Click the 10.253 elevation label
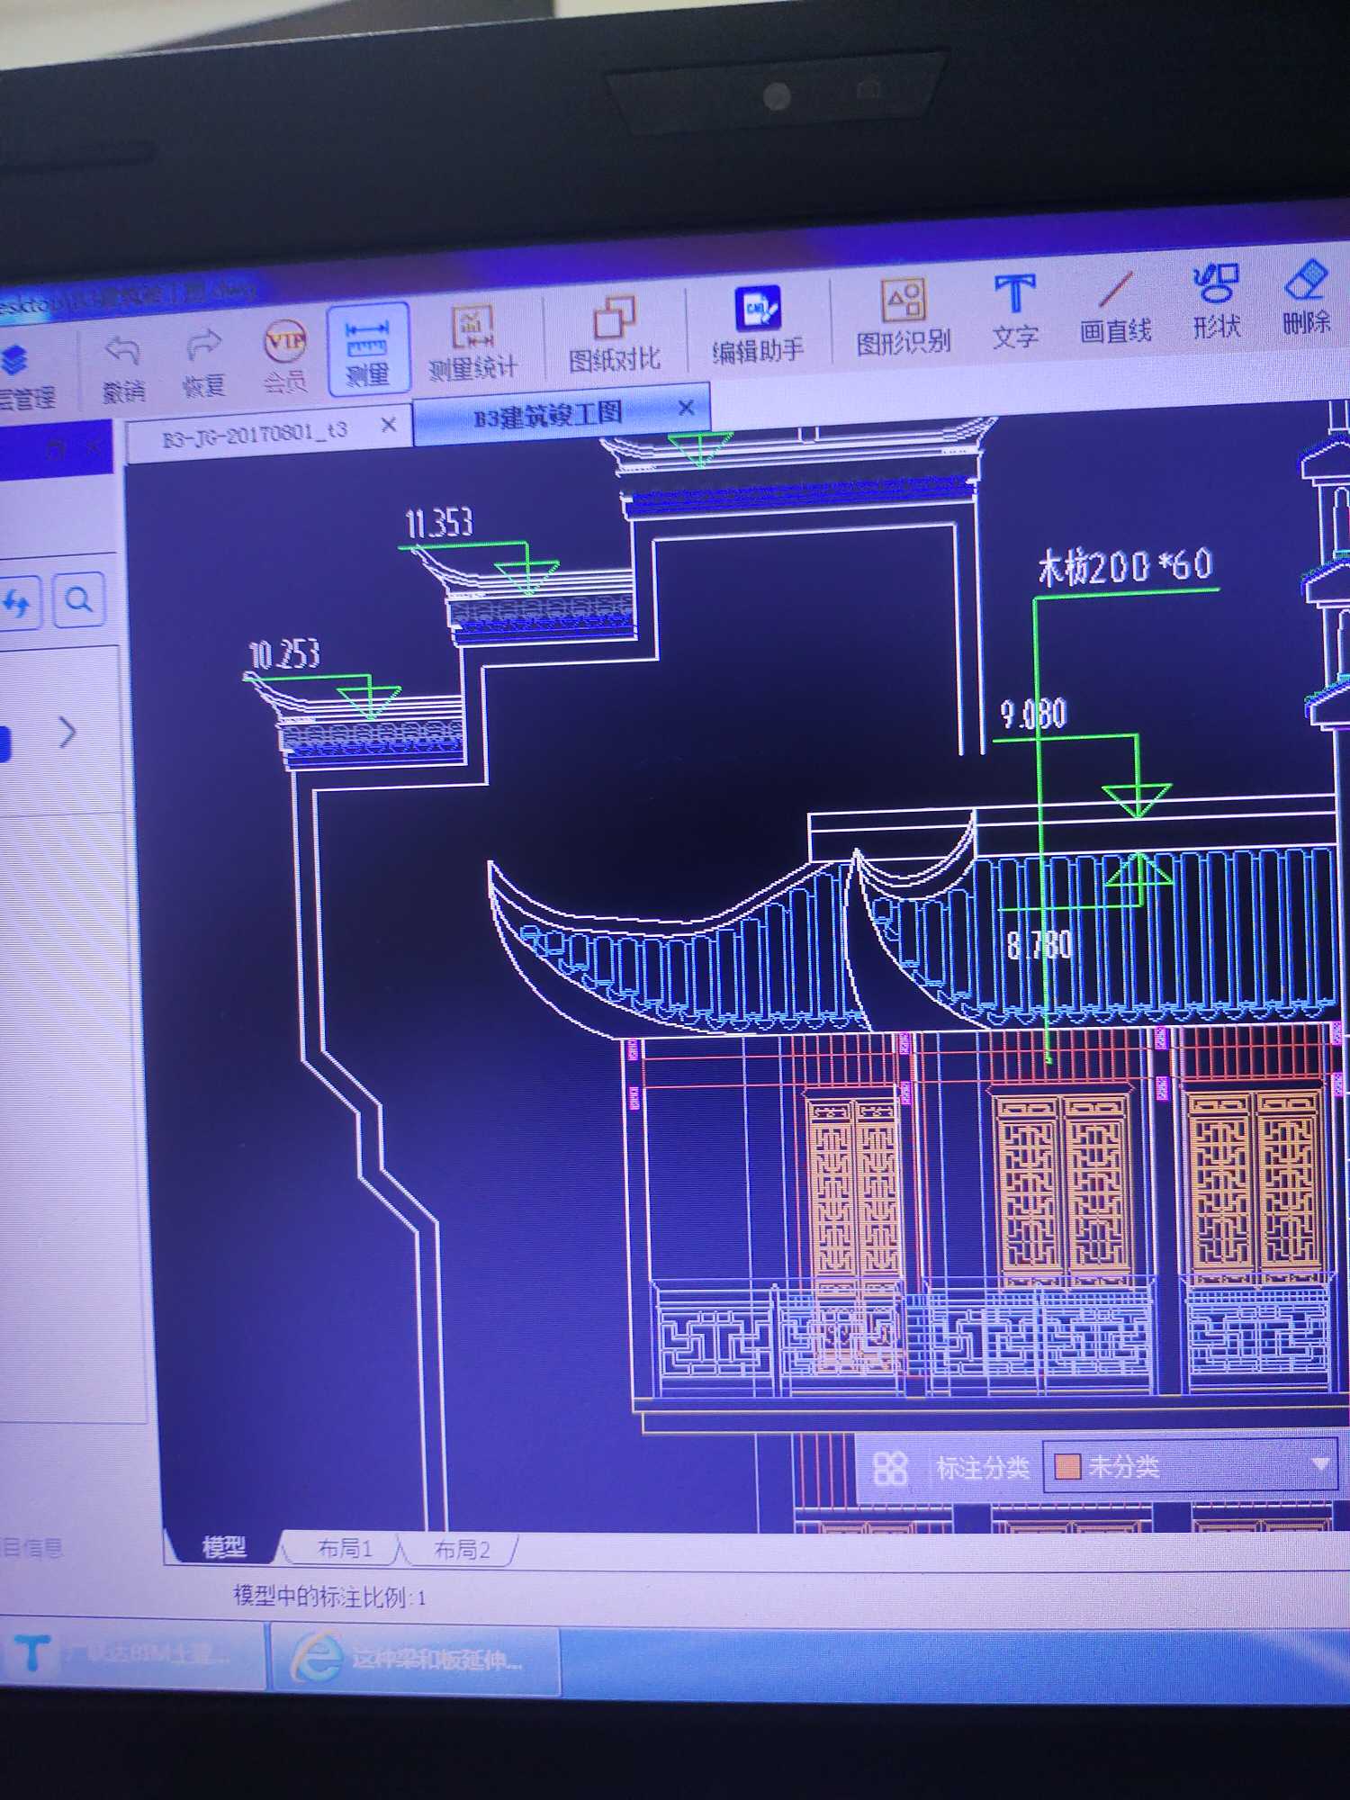The image size is (1350, 1800). (283, 654)
